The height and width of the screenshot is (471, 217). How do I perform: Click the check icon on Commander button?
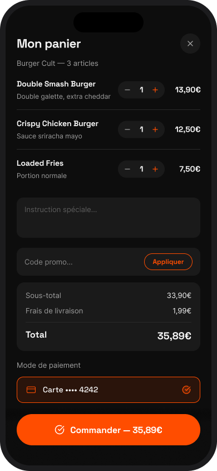60,430
